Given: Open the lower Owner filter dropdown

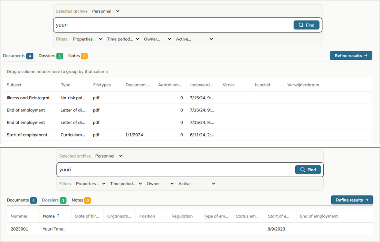Looking at the screenshot, I should (x=160, y=184).
